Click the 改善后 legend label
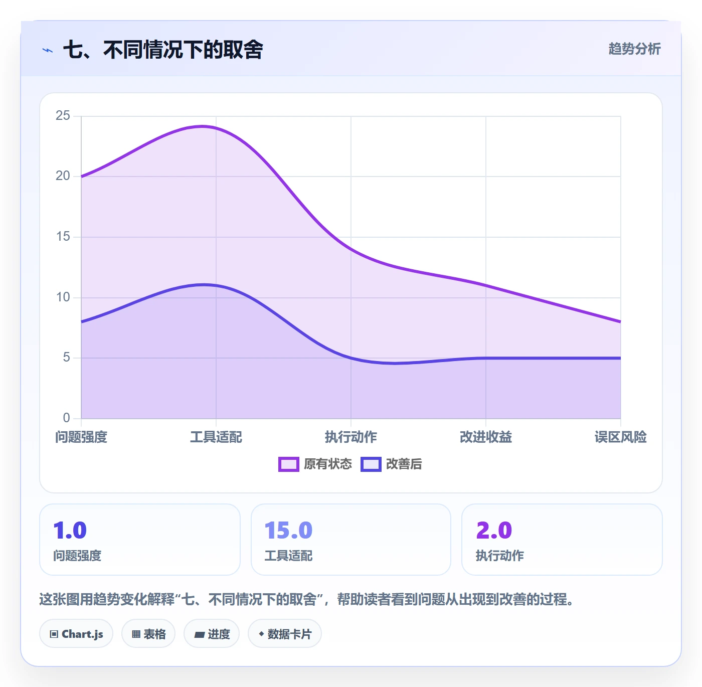Screen dimensions: 702x687 tap(404, 464)
